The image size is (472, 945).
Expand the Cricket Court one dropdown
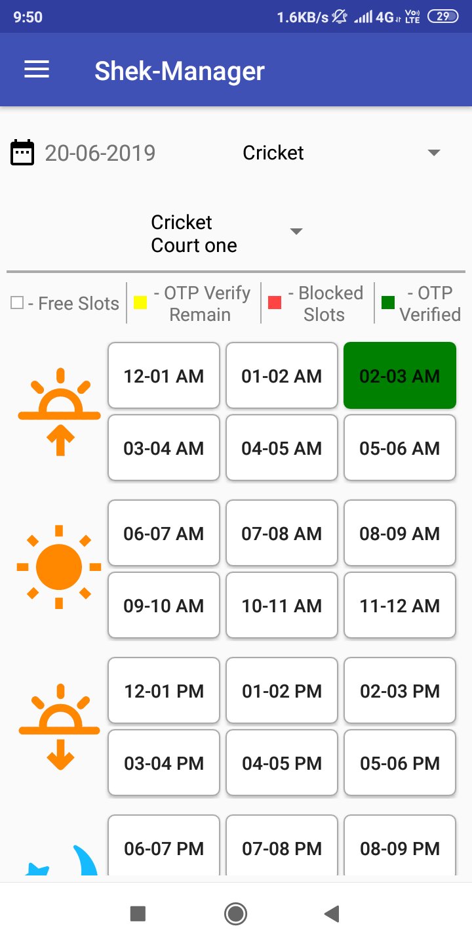click(x=296, y=232)
